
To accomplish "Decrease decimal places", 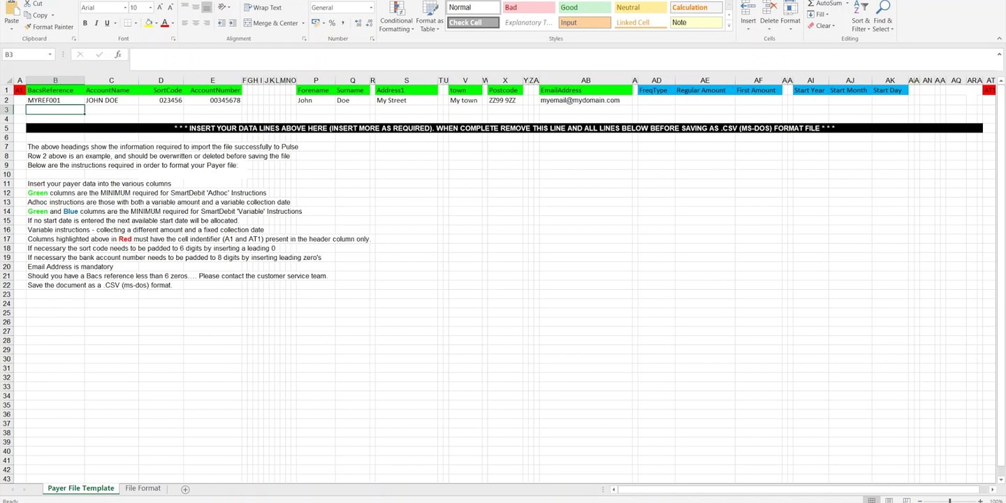I will tap(369, 23).
